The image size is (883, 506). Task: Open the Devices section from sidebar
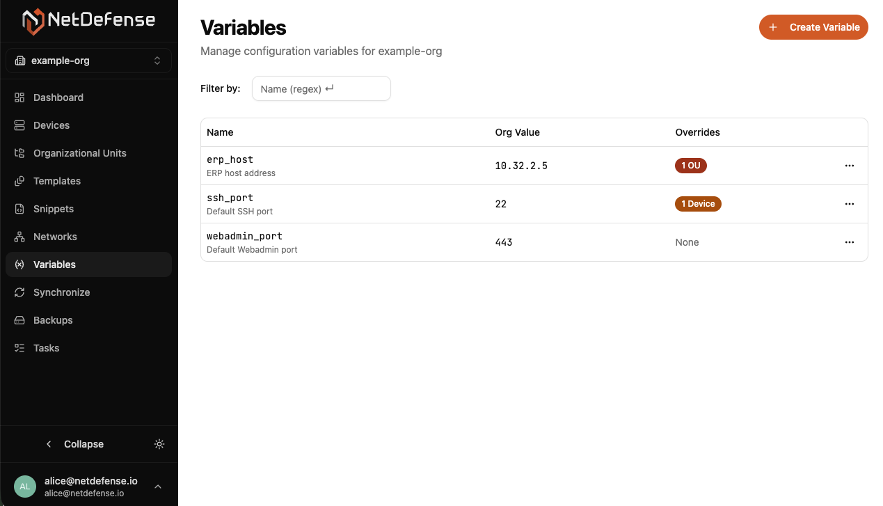click(x=19, y=125)
